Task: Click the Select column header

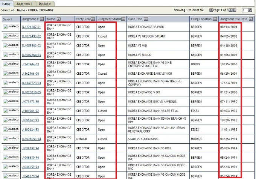Action: click(8, 19)
